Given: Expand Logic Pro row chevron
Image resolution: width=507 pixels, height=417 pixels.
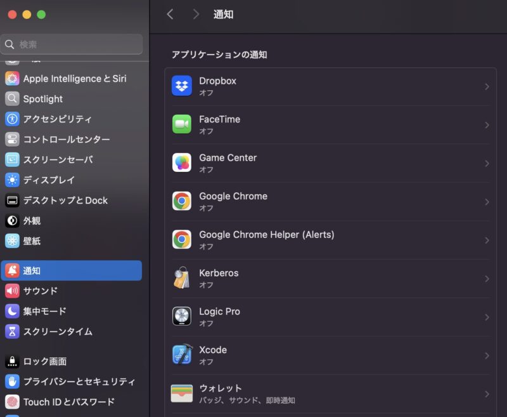Looking at the screenshot, I should tap(487, 317).
